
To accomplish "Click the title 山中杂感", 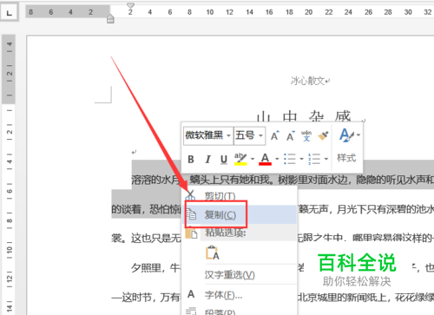I will (304, 117).
